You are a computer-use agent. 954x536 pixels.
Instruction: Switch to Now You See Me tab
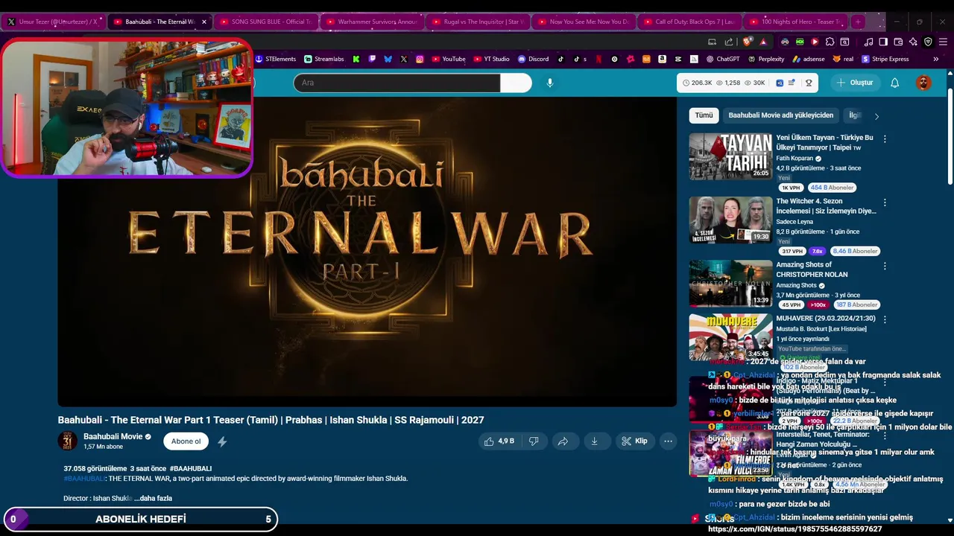[584, 22]
